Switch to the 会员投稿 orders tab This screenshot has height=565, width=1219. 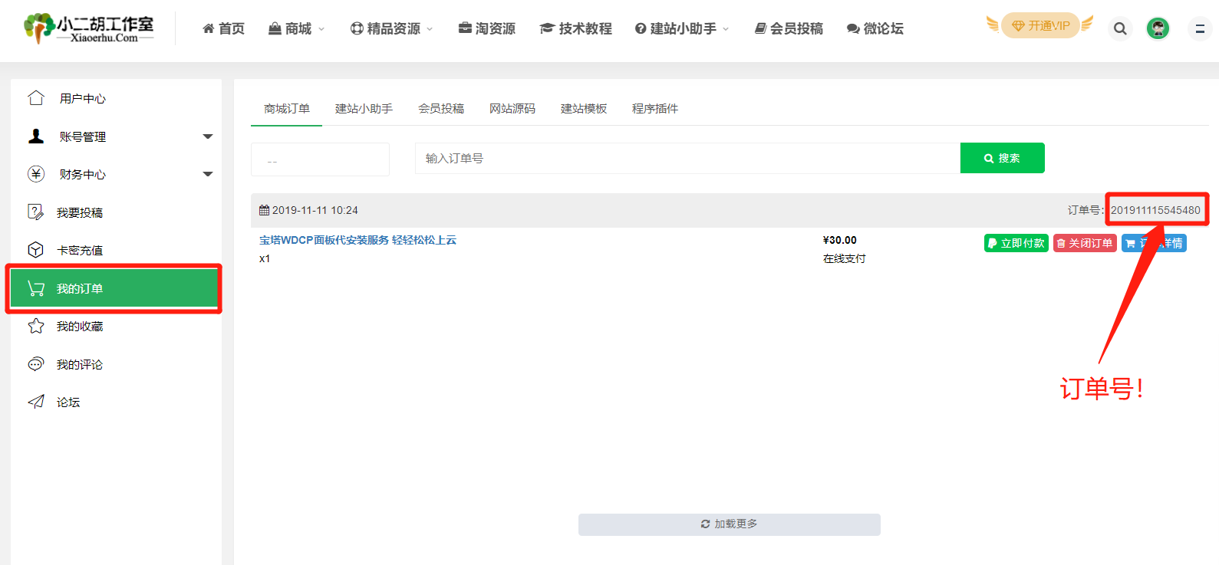click(441, 109)
